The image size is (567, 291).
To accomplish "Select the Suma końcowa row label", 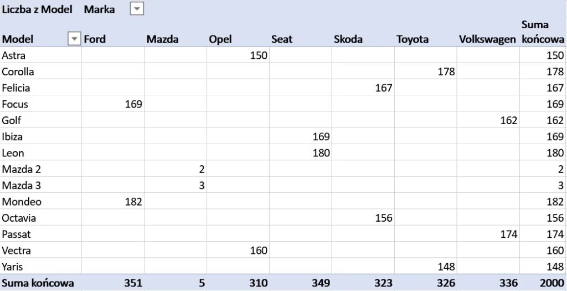I will coord(38,283).
